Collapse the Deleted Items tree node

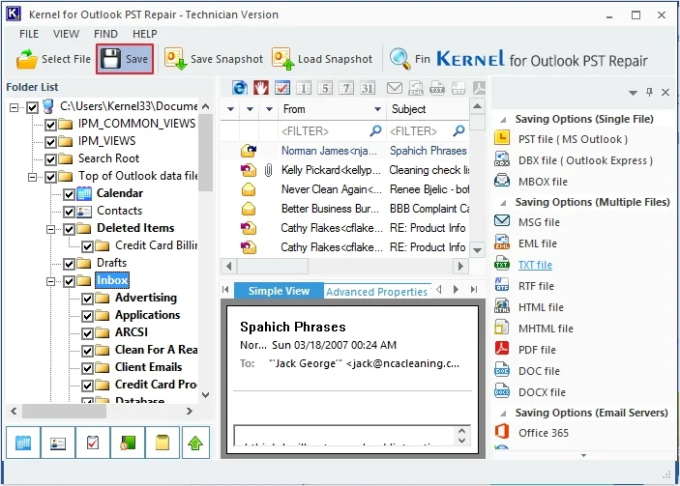click(x=50, y=229)
